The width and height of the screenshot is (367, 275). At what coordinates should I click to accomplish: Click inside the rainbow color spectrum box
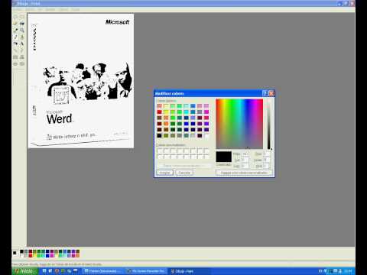pyautogui.click(x=239, y=124)
